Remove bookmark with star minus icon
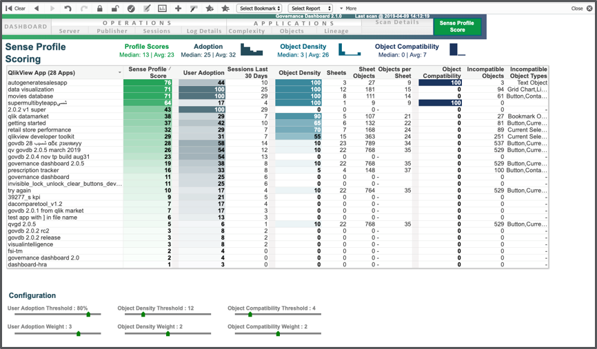597x349 pixels. pos(225,8)
